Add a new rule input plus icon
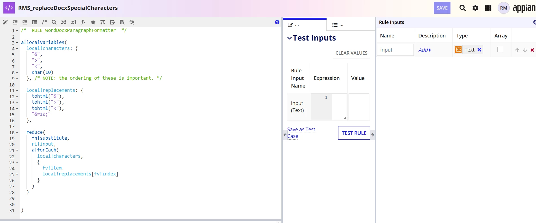Image resolution: width=536 pixels, height=223 pixels. (534, 22)
